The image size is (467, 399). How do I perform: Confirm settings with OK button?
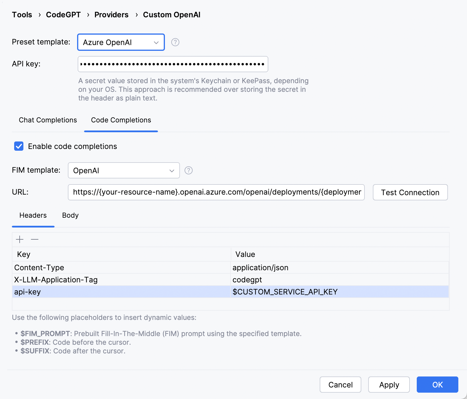pos(437,385)
